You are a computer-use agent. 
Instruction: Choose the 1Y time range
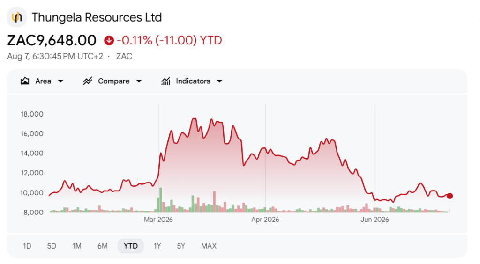(157, 246)
